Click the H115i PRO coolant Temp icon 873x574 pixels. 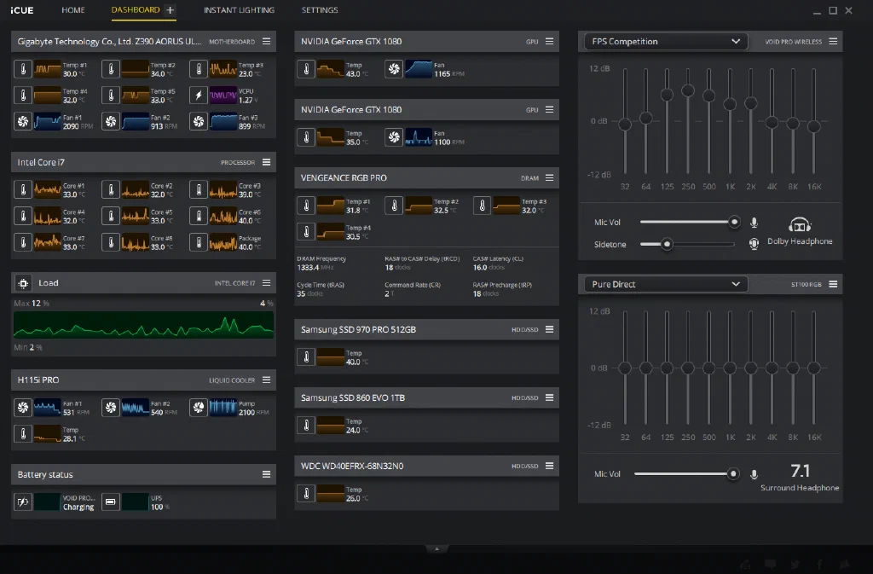(x=23, y=434)
